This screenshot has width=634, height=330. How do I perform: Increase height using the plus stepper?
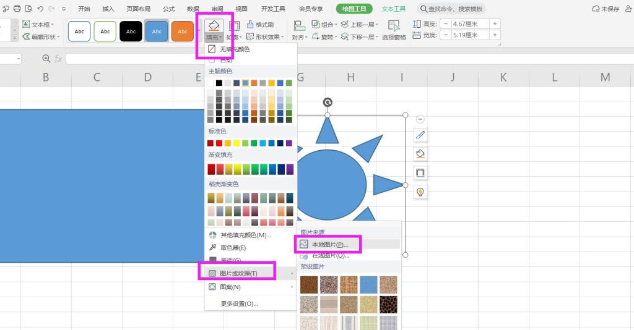tap(495, 24)
